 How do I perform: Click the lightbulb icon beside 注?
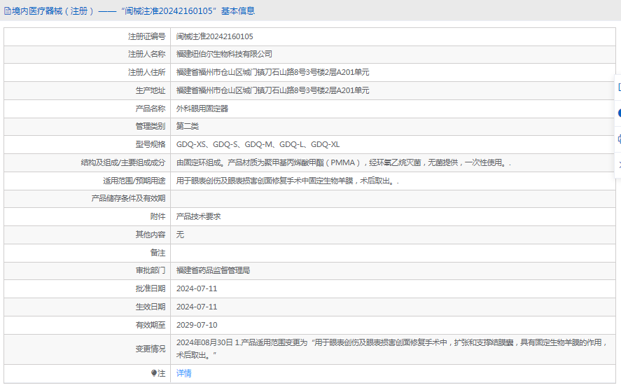pyautogui.click(x=155, y=373)
